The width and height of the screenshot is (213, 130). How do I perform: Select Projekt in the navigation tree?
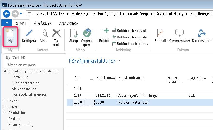pos(14,119)
